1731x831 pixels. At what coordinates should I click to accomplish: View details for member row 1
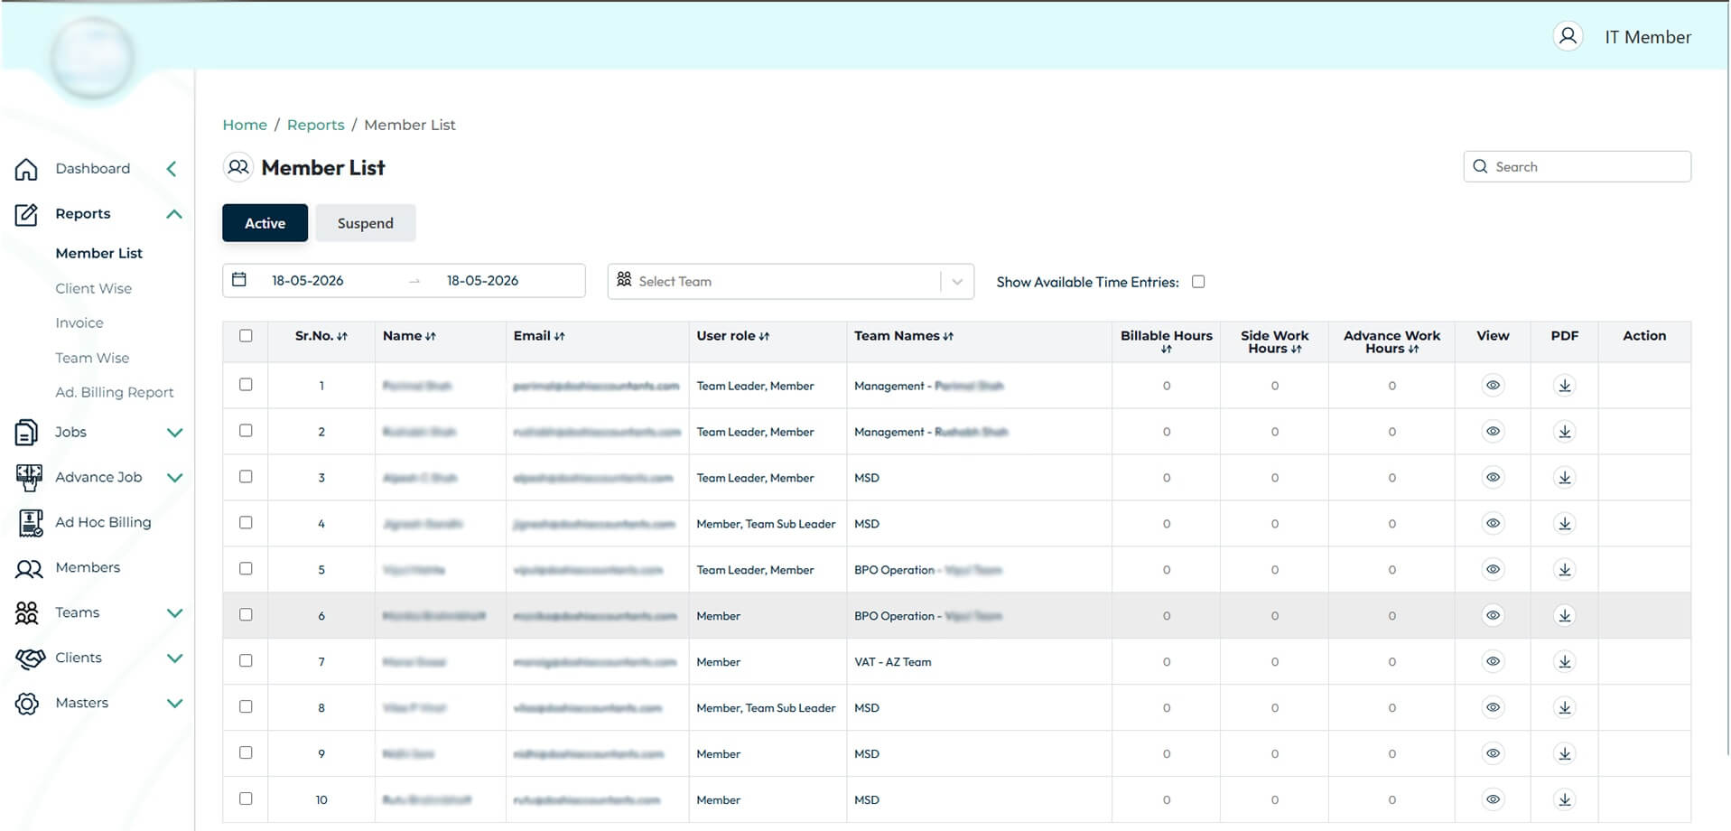coord(1493,386)
